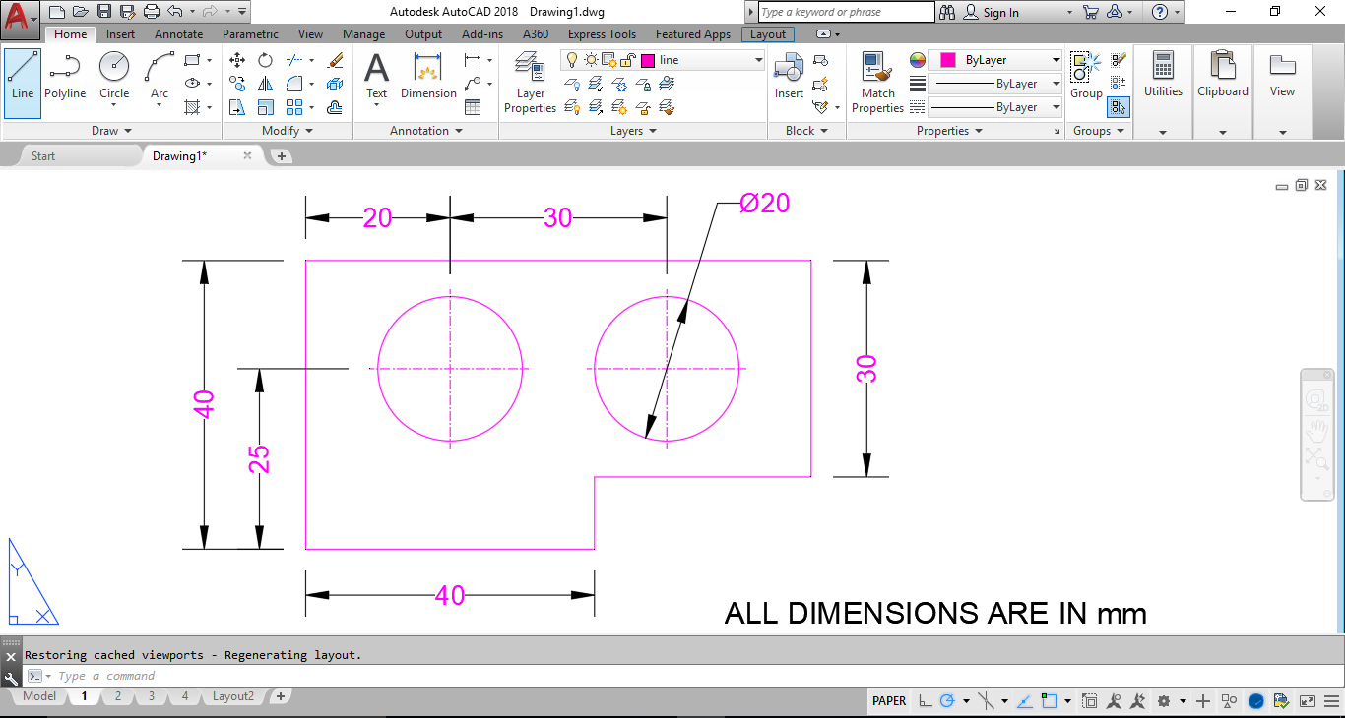Select the Polyline drawing tool
This screenshot has height=718, width=1345.
coord(65,77)
